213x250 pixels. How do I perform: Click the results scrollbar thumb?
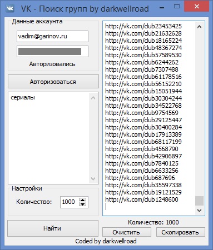tap(199, 201)
